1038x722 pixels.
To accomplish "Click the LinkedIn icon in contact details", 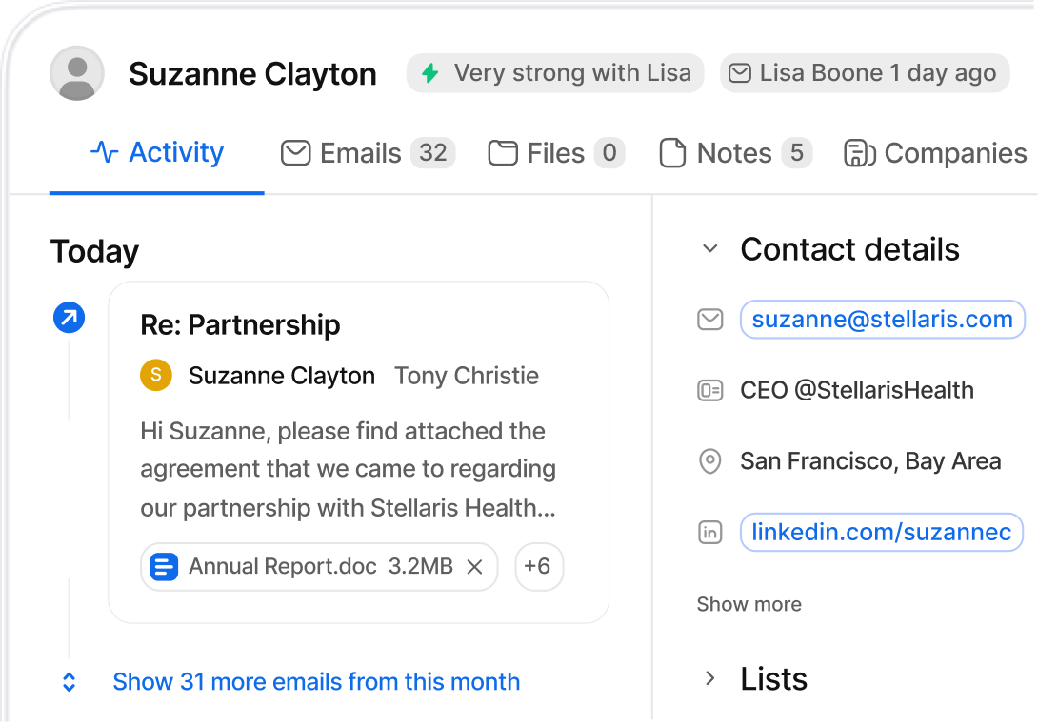I will point(709,533).
